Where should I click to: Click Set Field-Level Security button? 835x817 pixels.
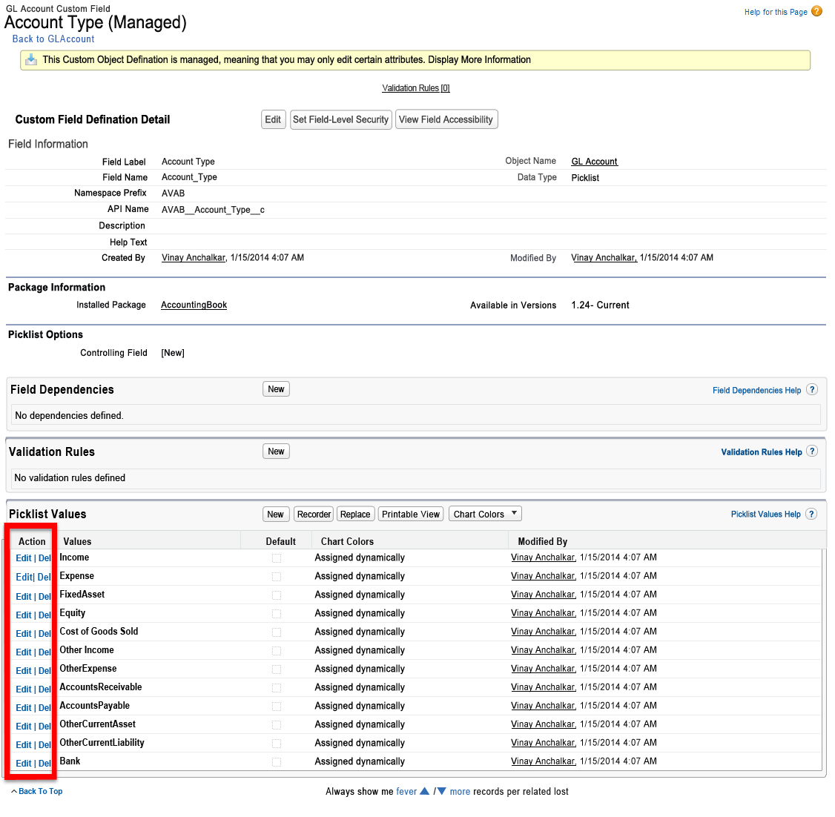340,119
